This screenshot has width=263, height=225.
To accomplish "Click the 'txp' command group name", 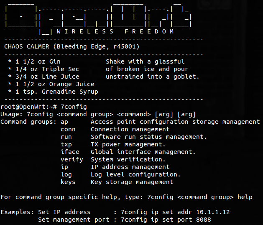I will pos(66,145).
